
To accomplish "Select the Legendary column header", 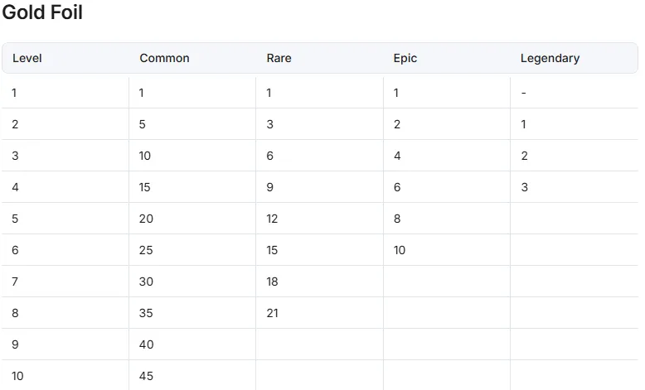I will click(x=550, y=58).
